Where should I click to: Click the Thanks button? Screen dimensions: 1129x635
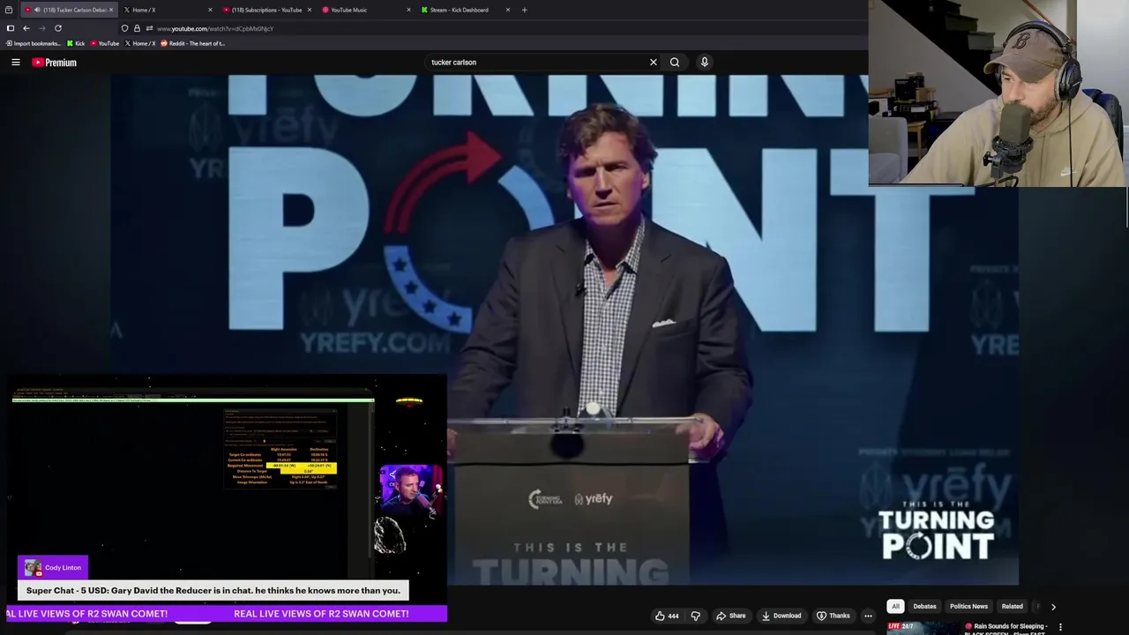[x=834, y=616]
